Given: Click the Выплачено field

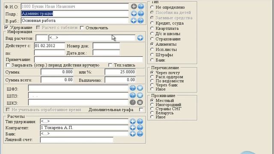Looking at the screenshot, I should (120, 80).
